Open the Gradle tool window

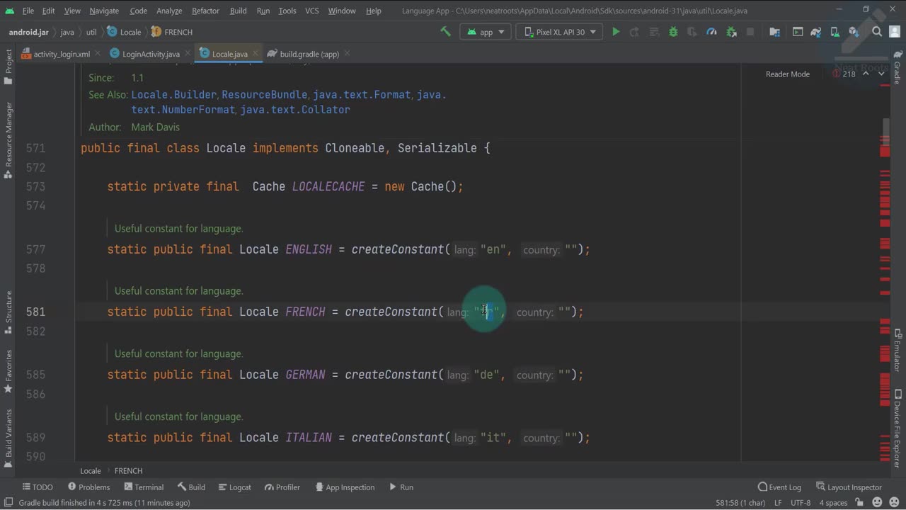(x=898, y=67)
